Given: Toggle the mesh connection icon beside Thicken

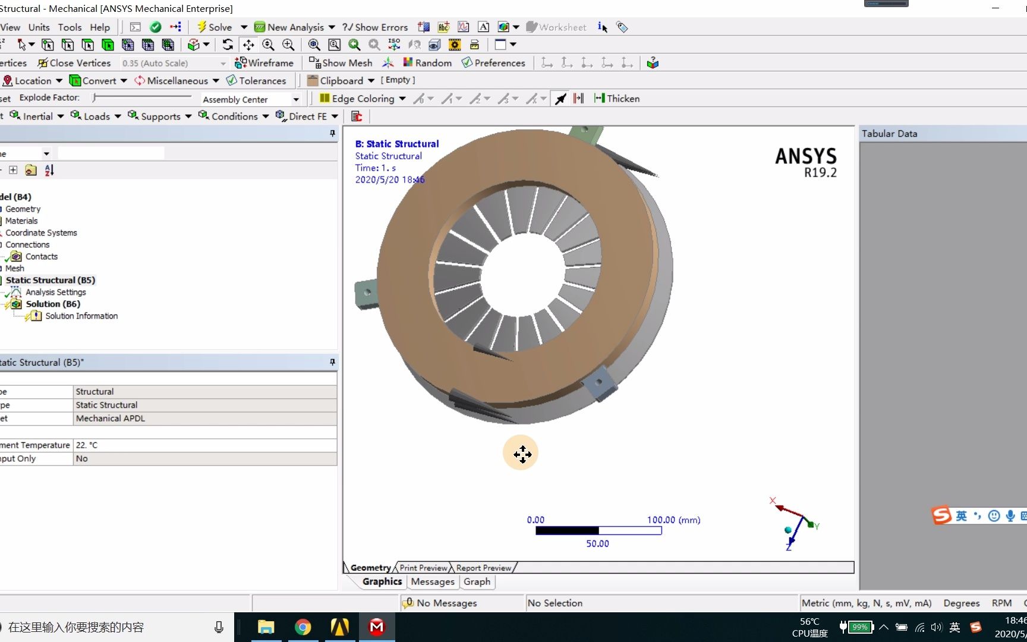Looking at the screenshot, I should [x=579, y=99].
